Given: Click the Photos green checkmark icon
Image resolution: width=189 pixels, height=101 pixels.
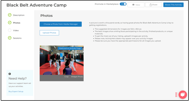Looking at the screenshot, I should 10,22.
